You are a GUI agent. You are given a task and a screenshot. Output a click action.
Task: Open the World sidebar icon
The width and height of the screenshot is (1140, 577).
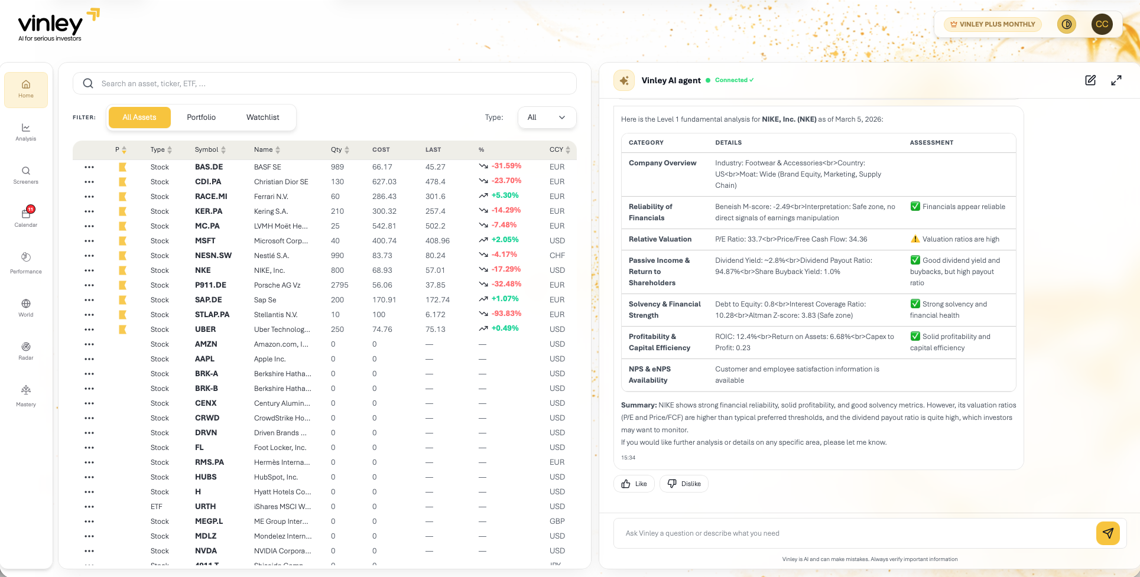coord(26,308)
